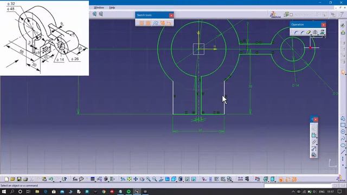
Task: Select the Axis sketch tool
Action: (343, 159)
